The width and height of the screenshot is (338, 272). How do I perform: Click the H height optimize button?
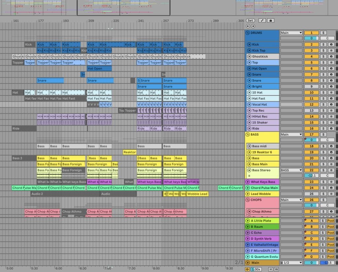(270, 269)
